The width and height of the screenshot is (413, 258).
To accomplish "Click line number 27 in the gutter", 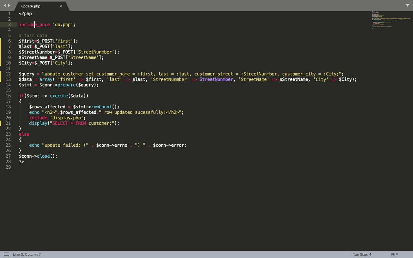I will pyautogui.click(x=8, y=156).
